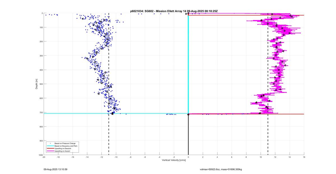This screenshot has width=336, height=174.
Task: Click the timestamp '09-Aug-2025 13:10:59'
Action: pyautogui.click(x=55, y=169)
